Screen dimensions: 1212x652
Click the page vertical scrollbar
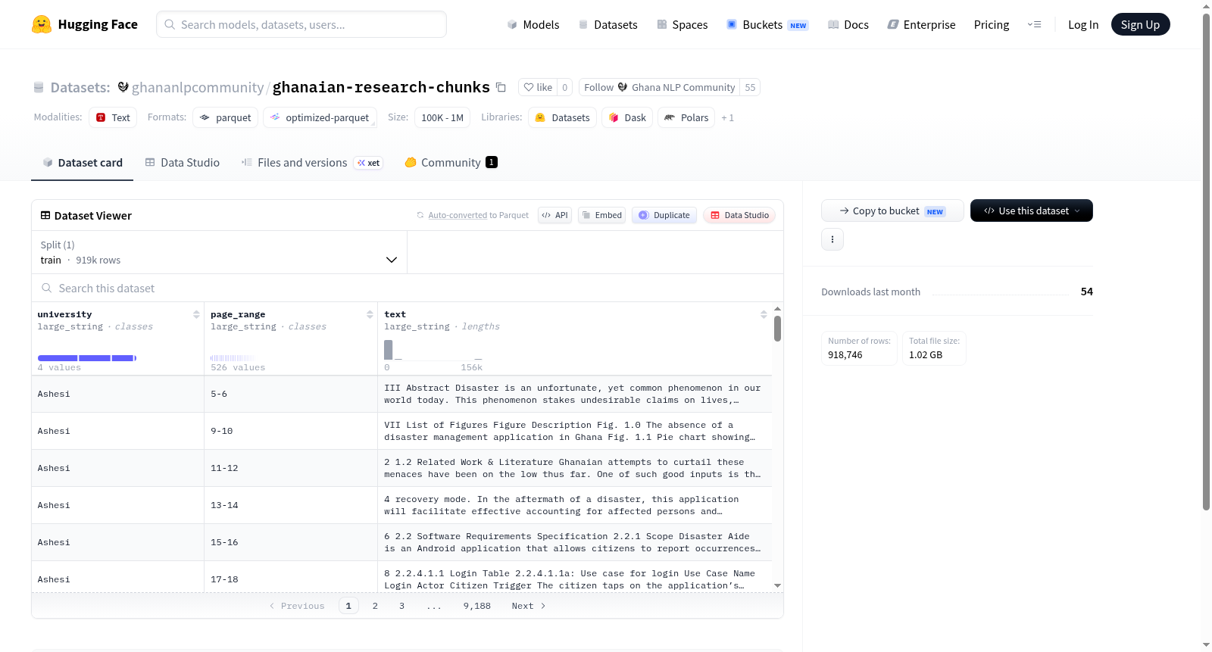point(1206,261)
